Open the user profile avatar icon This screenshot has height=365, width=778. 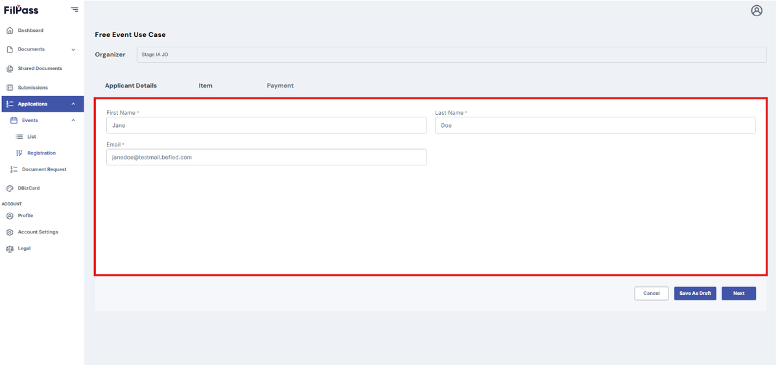click(x=757, y=10)
